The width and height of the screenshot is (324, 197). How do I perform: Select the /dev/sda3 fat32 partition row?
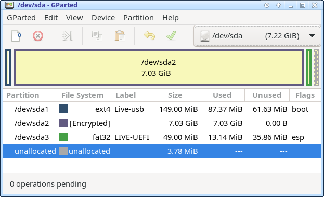[162, 137]
